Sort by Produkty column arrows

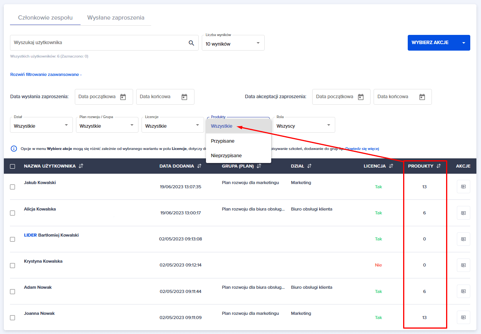(438, 166)
